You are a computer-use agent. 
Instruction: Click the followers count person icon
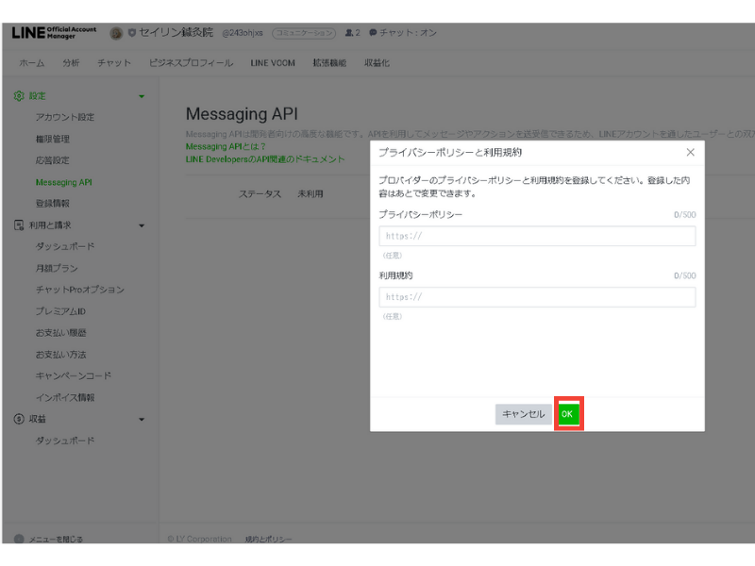349,33
